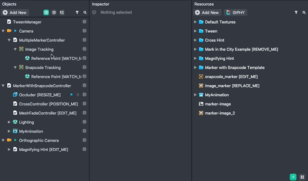Uncheck the Lighting object checkbox
The width and height of the screenshot is (308, 181).
85,122
